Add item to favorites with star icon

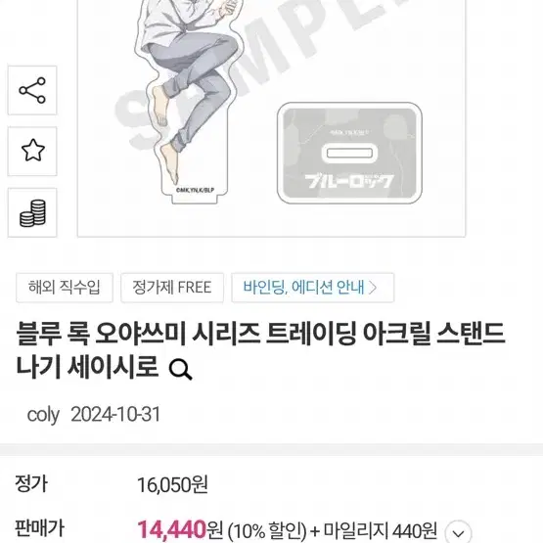pos(32,151)
